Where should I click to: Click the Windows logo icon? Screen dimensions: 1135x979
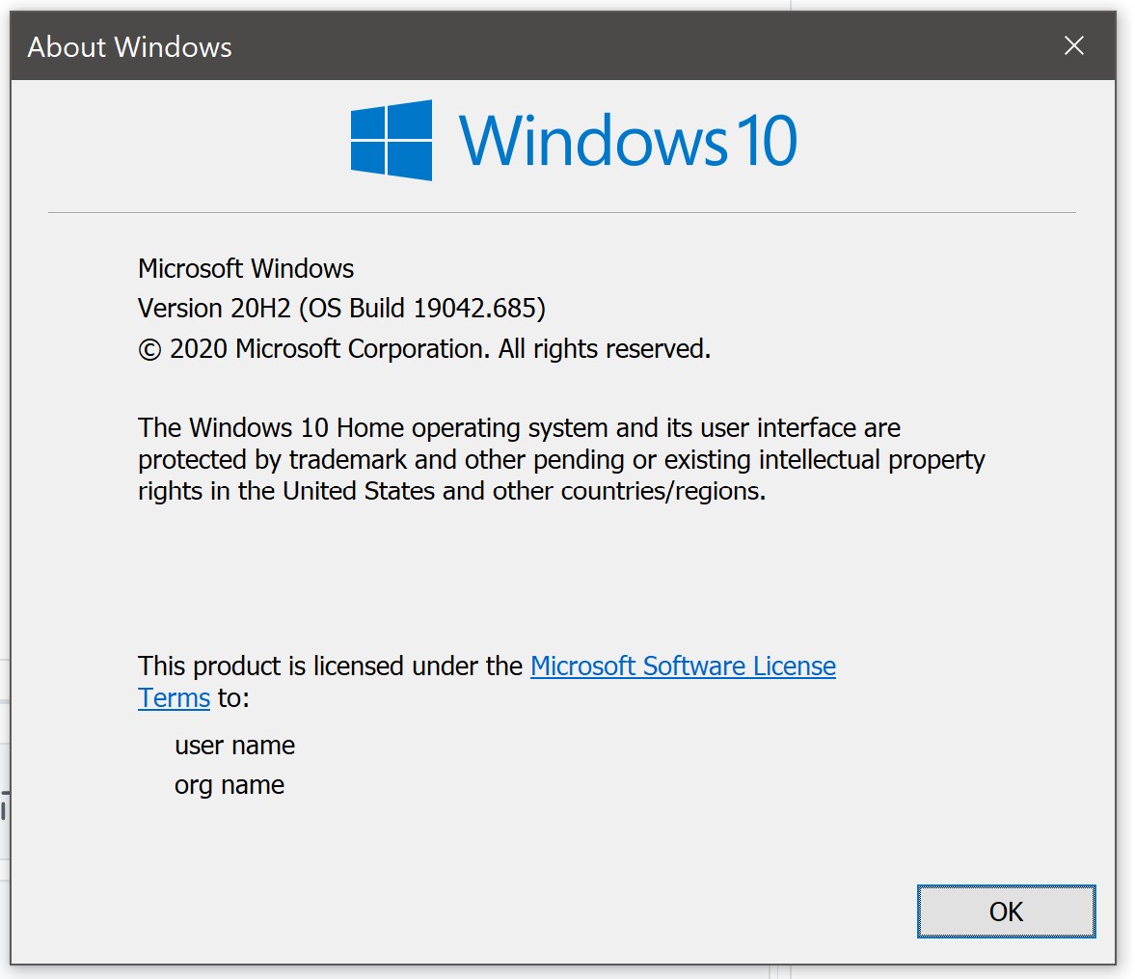[x=392, y=141]
